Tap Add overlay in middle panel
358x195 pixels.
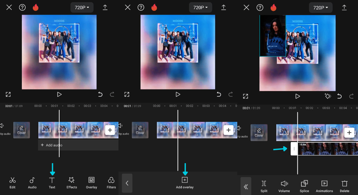point(185,183)
